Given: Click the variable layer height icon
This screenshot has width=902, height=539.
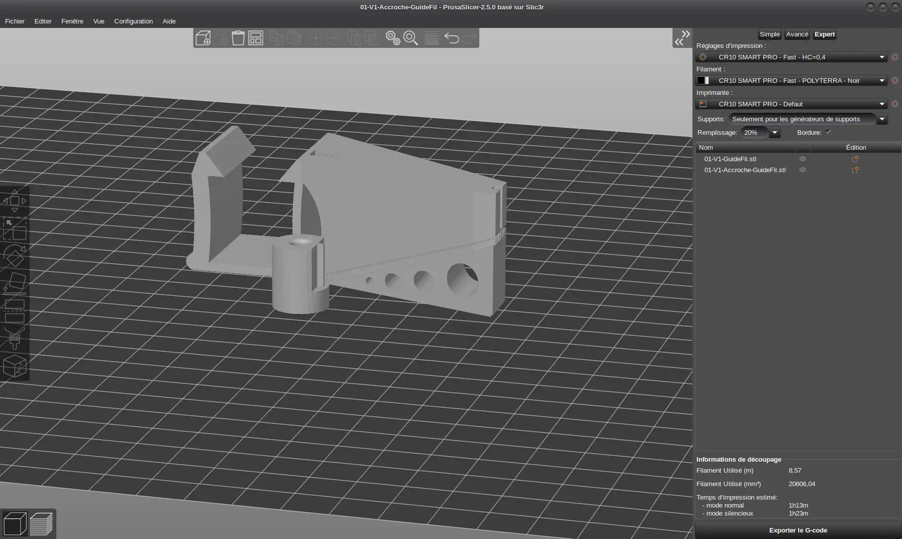Looking at the screenshot, I should pyautogui.click(x=432, y=38).
